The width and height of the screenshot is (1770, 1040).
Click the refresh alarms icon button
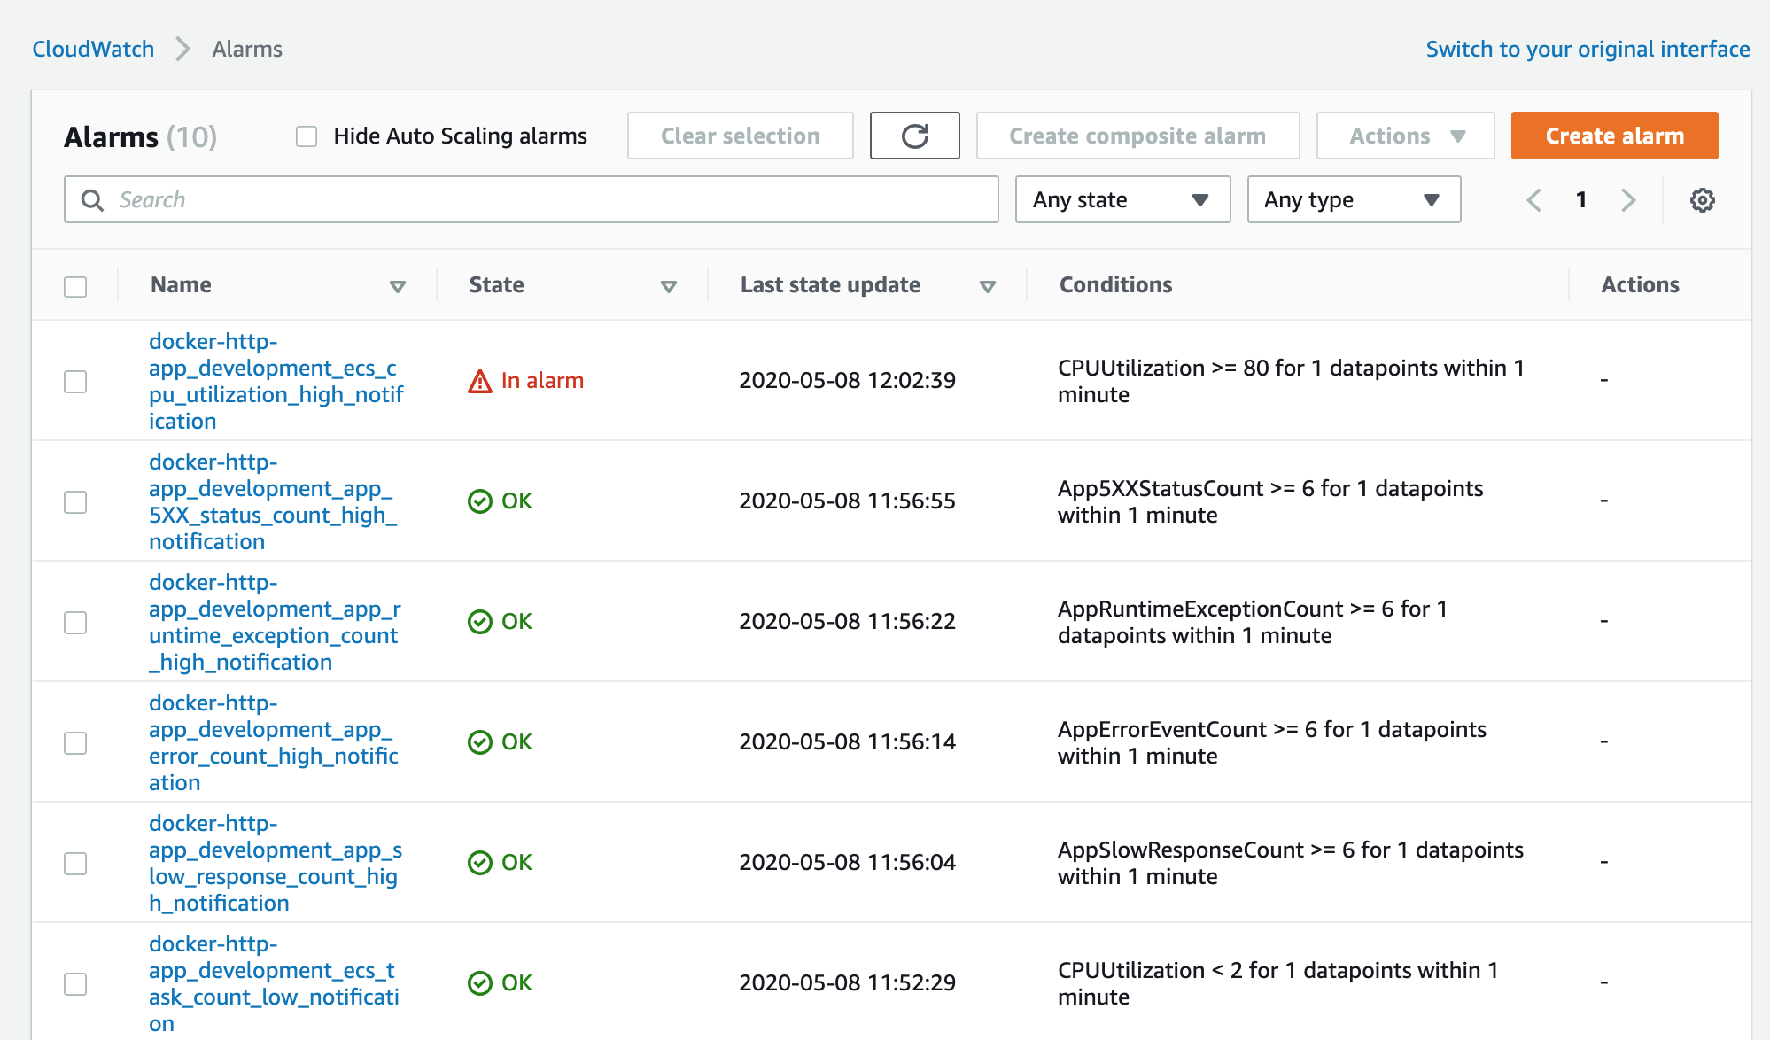pyautogui.click(x=914, y=136)
